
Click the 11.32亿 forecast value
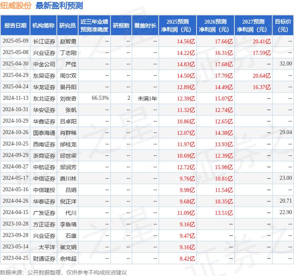[x=186, y=110]
